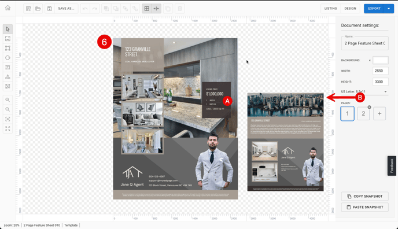398x229 pixels.
Task: Select the QR code tool
Action: (8, 87)
